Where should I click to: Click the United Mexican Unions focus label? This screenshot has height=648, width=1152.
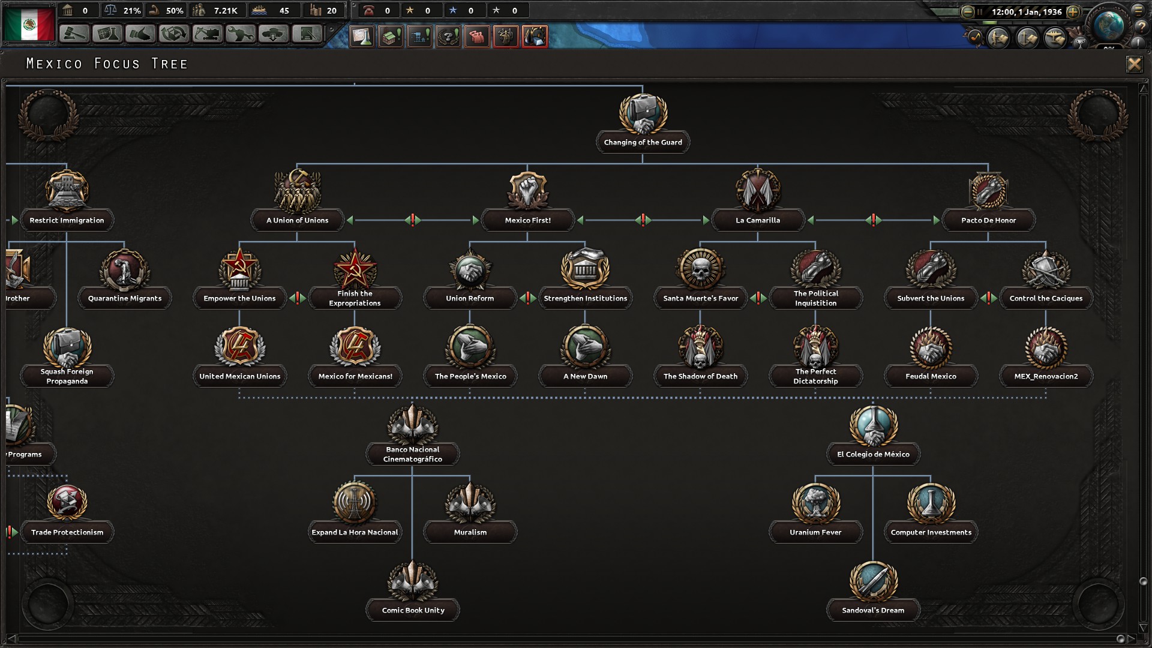pos(239,376)
